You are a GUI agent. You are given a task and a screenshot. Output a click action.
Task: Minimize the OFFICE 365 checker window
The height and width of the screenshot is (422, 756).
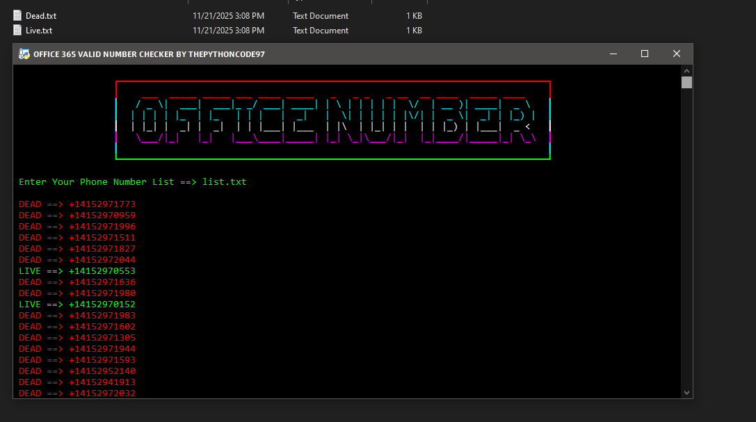(612, 54)
